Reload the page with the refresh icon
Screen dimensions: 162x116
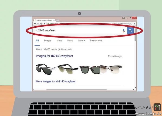click(x=41, y=24)
